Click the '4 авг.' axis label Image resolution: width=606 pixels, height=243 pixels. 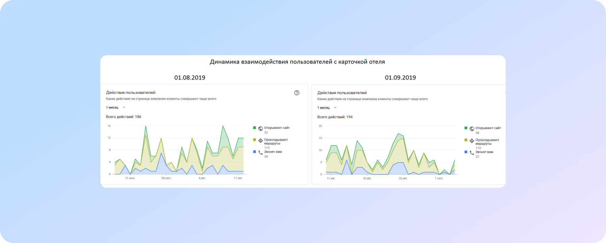pyautogui.click(x=202, y=178)
